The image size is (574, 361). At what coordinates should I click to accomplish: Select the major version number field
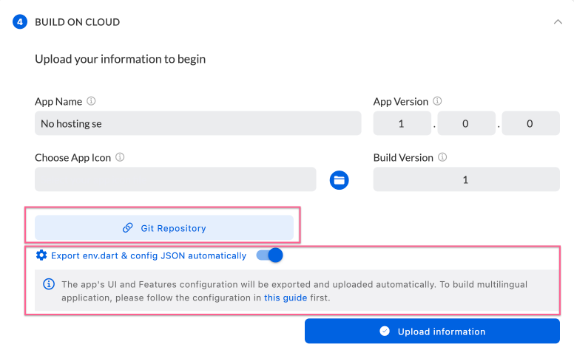point(402,123)
